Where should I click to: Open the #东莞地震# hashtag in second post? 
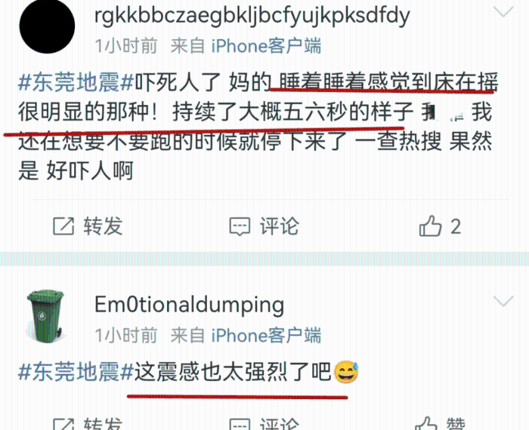76,372
